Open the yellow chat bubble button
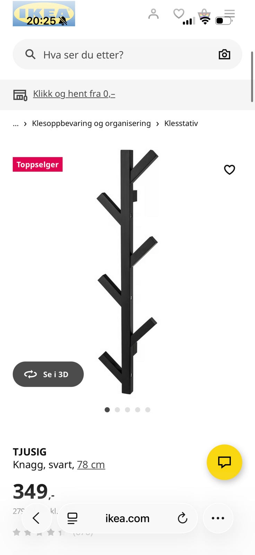This screenshot has width=255, height=555. (224, 462)
